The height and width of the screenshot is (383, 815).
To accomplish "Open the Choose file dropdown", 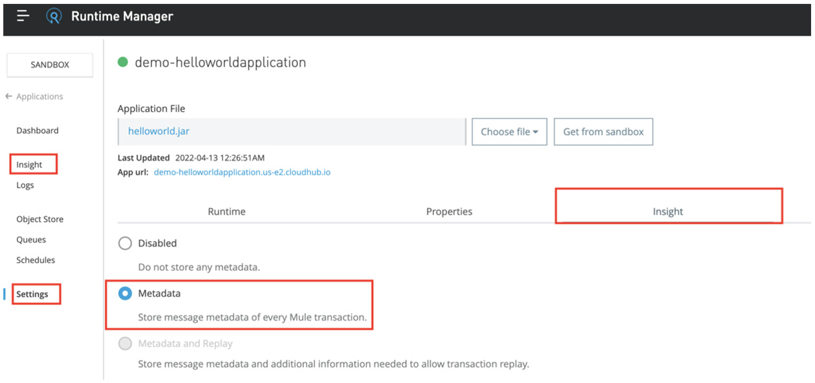I will click(x=509, y=131).
